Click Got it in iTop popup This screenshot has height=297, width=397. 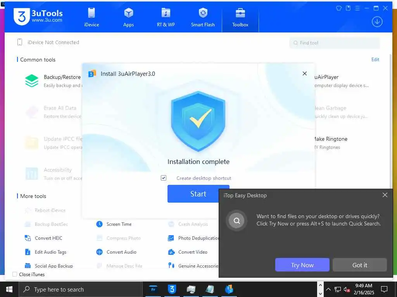[359, 265]
